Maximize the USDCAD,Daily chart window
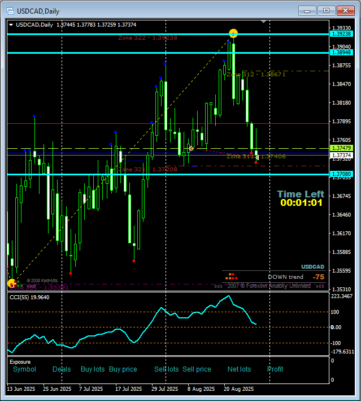 pyautogui.click(x=326, y=11)
